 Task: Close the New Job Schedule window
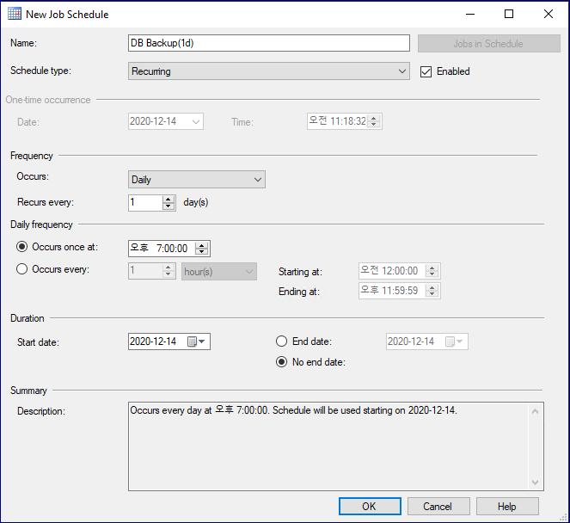pyautogui.click(x=549, y=14)
